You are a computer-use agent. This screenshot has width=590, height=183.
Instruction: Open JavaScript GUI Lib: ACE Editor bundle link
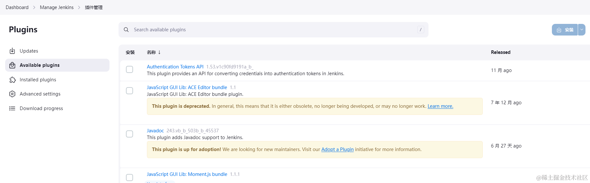point(187,87)
